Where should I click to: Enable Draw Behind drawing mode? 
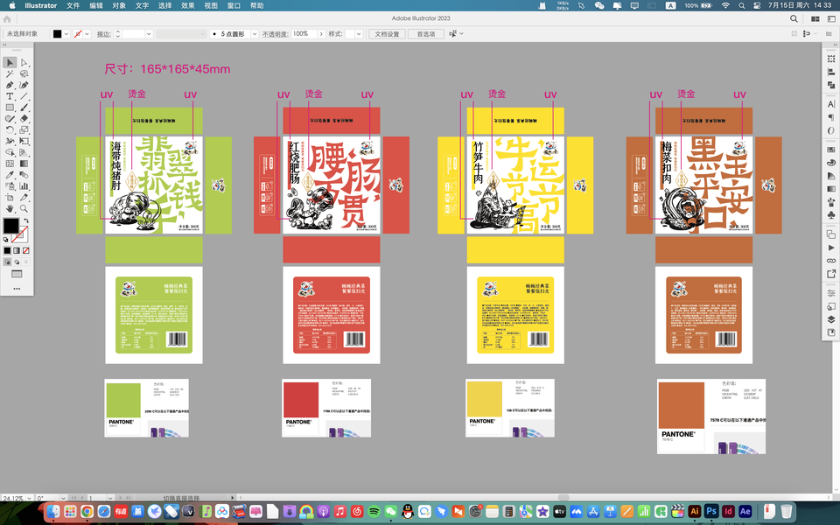(x=17, y=262)
